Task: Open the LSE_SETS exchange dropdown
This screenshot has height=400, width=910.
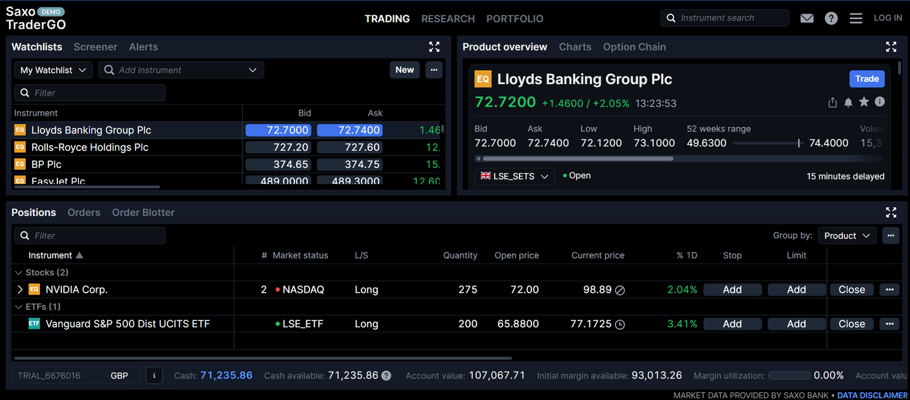Action: pos(514,176)
